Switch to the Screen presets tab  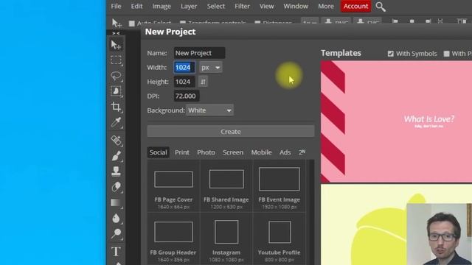click(x=233, y=152)
